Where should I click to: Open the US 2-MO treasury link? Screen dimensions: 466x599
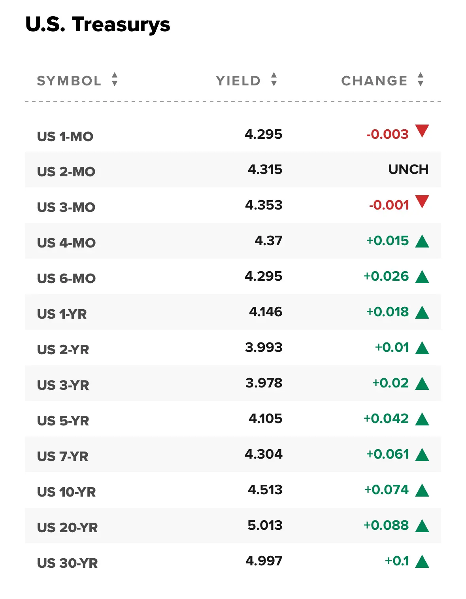point(66,172)
